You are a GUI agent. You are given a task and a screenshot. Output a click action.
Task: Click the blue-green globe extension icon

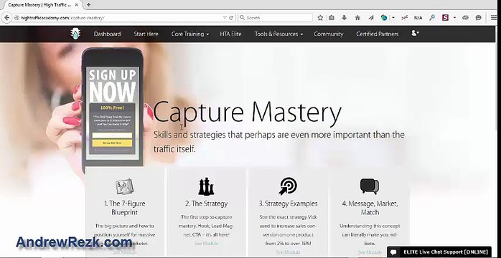click(384, 18)
